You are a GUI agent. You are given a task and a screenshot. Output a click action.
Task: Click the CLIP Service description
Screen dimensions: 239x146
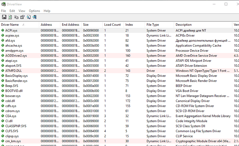pyautogui.click(x=184, y=136)
